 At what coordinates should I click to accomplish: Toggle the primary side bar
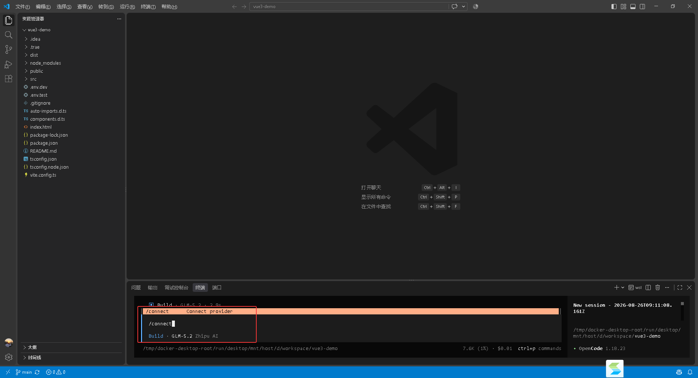614,7
